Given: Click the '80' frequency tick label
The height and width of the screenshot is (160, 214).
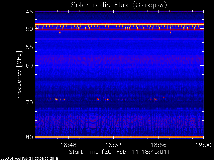Looking at the screenshot, I should (29, 137).
